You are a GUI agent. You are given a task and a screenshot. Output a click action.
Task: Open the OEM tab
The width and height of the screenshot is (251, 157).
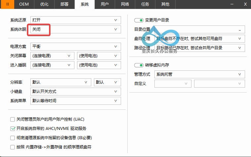24,4
